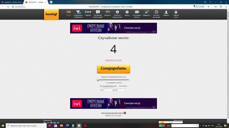
Task: Click the "от" minimum value field
Action: (x=108, y=90)
